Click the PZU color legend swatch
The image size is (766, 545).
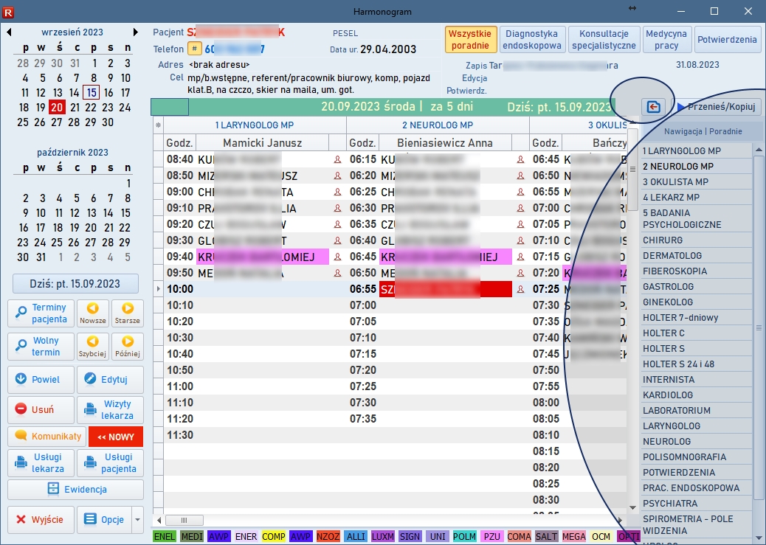pos(492,537)
